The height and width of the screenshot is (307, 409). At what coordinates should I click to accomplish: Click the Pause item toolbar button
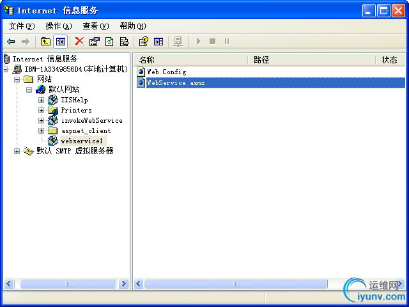tap(227, 41)
